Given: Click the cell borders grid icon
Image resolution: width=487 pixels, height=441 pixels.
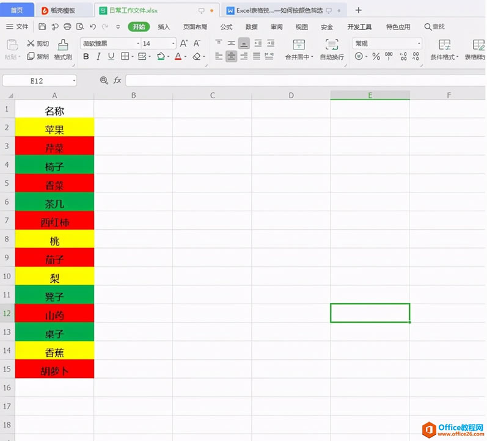Looking at the screenshot, I should [x=125, y=56].
